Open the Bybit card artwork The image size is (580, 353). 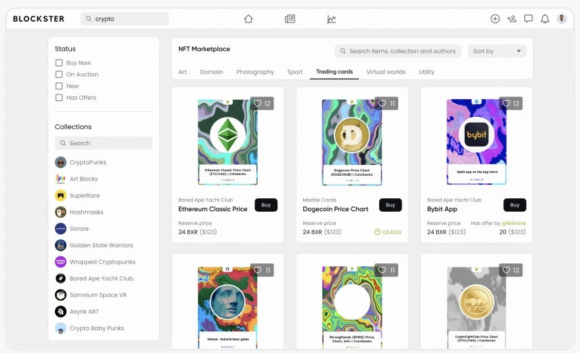[x=476, y=142]
